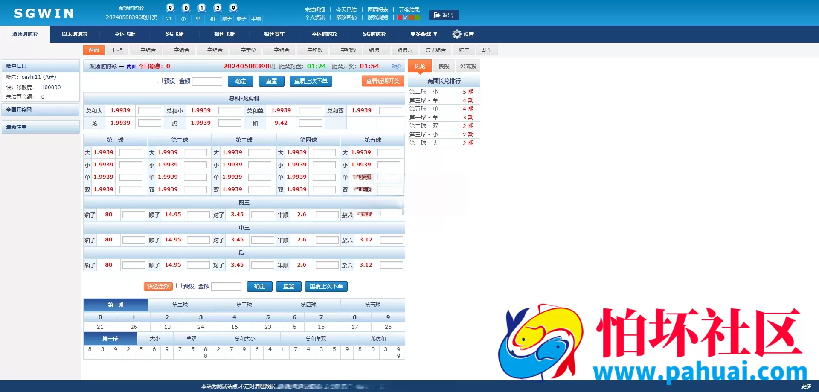Screen dimensions: 819x392
Task: Click the 退出 logout button
Action: click(444, 15)
